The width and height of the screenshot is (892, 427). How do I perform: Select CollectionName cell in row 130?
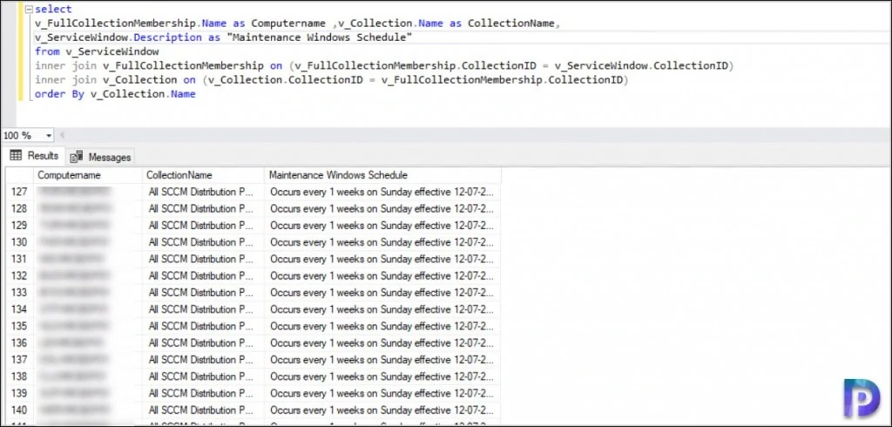(203, 242)
